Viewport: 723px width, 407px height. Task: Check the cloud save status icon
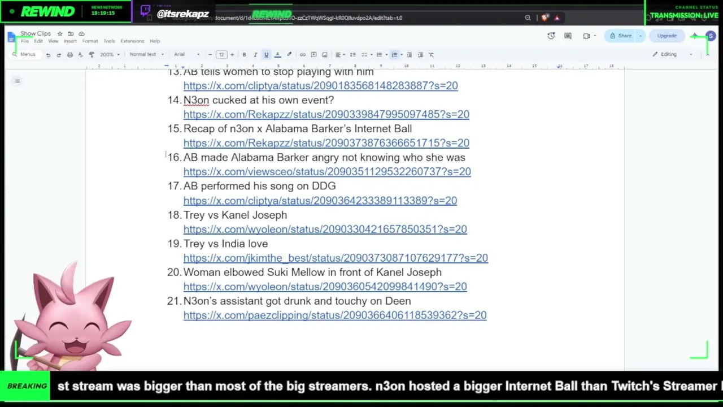[81, 34]
